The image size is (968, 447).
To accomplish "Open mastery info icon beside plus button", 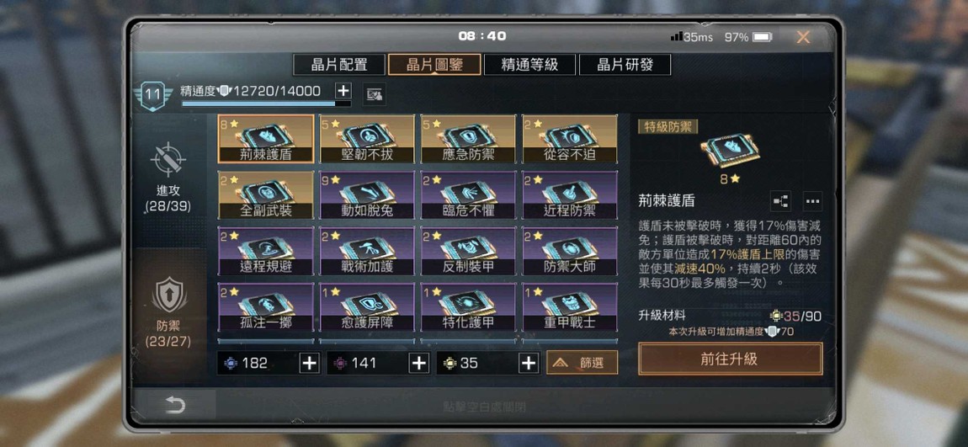I will pyautogui.click(x=374, y=93).
